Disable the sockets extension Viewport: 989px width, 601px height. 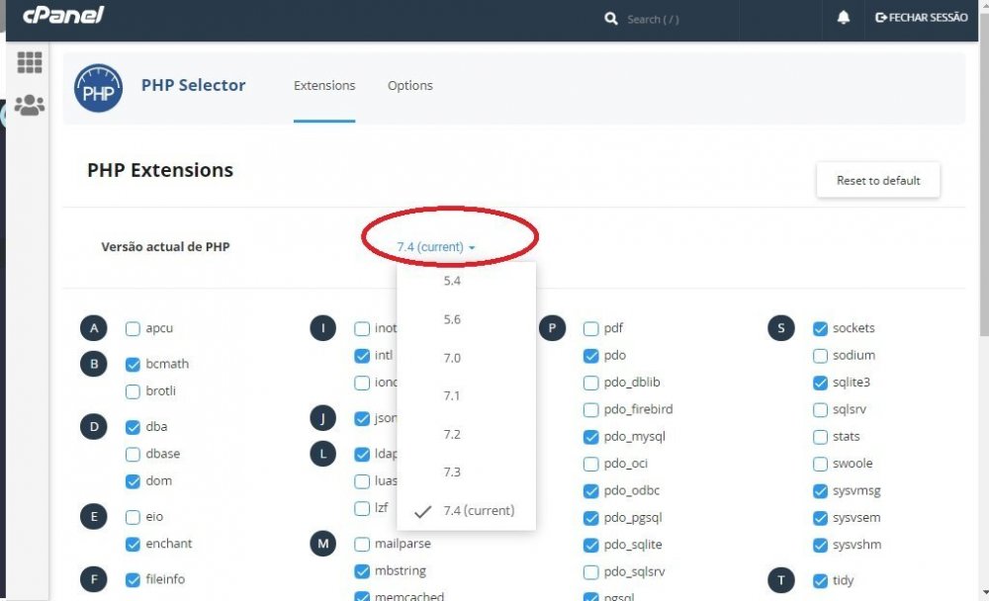(x=820, y=327)
